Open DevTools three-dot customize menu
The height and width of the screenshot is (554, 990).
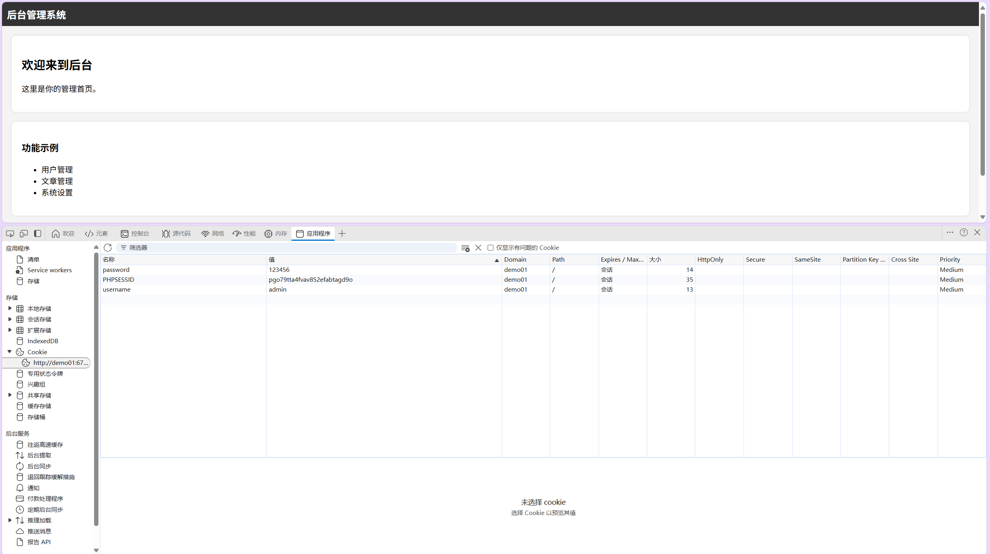(x=950, y=232)
